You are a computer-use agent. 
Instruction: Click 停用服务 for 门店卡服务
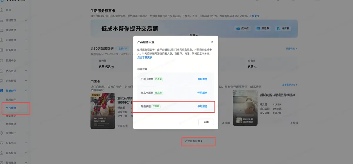coord(202,79)
